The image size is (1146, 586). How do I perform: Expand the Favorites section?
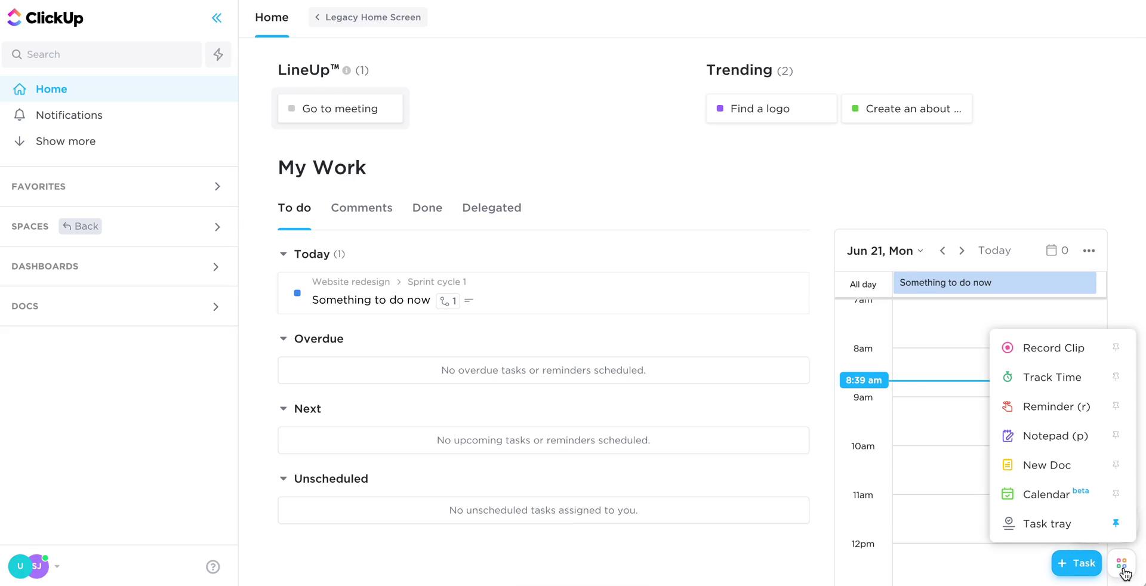click(x=217, y=187)
